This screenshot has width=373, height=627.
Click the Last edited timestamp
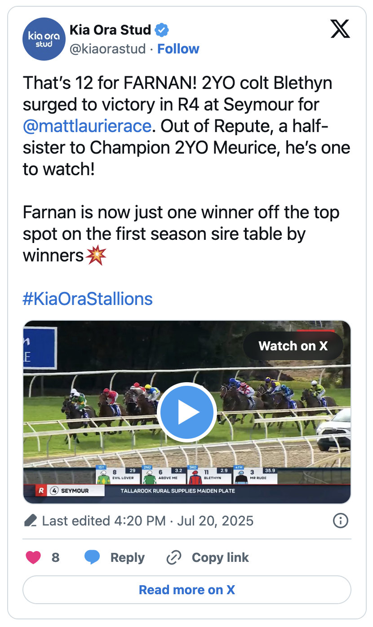tap(148, 521)
